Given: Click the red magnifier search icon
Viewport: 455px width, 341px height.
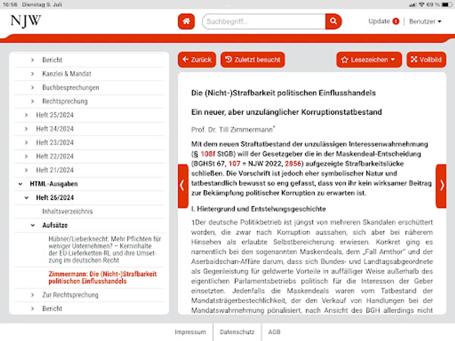Looking at the screenshot, I should coord(333,22).
